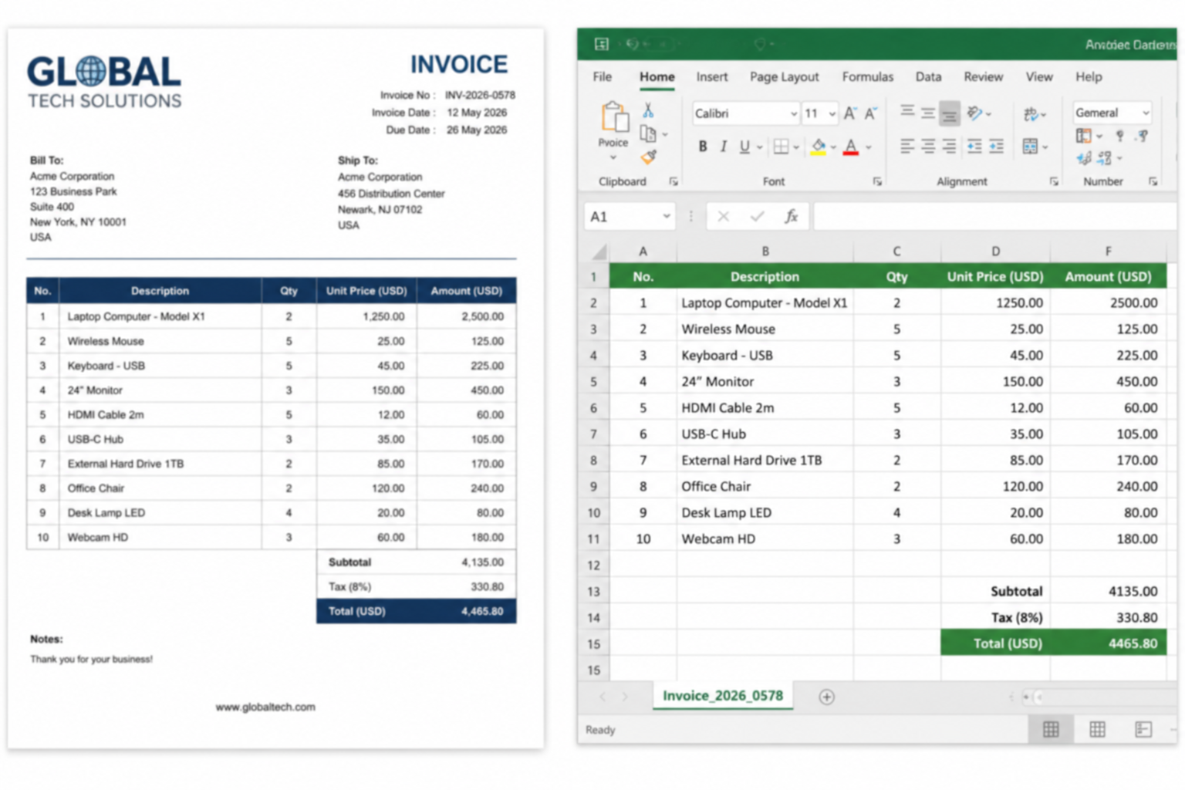Toggle Align Right
The image size is (1185, 790).
[950, 146]
